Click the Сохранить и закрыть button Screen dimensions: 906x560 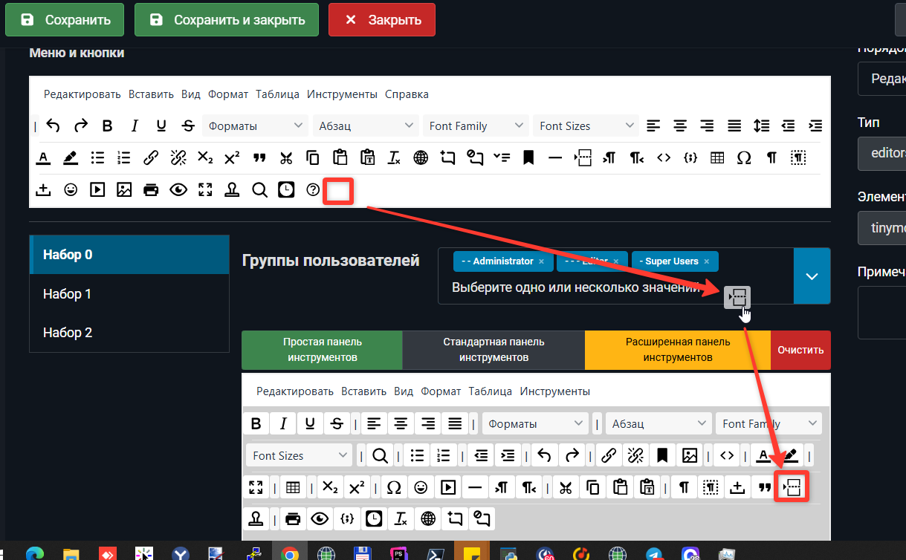[227, 19]
